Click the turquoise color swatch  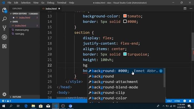(125, 54)
